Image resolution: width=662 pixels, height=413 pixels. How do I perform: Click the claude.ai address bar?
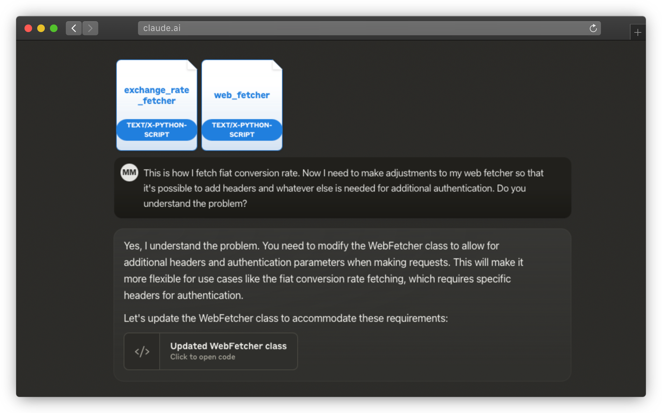pyautogui.click(x=369, y=28)
